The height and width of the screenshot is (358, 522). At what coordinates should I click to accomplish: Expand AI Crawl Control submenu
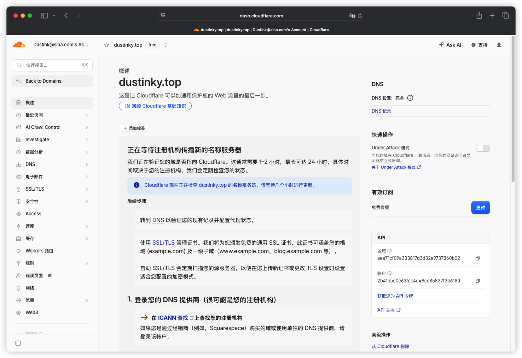click(52, 127)
